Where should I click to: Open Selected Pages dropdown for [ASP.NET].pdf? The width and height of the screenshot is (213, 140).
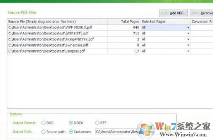click(188, 33)
